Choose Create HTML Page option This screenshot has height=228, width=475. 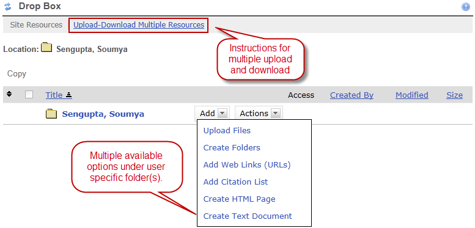(239, 199)
